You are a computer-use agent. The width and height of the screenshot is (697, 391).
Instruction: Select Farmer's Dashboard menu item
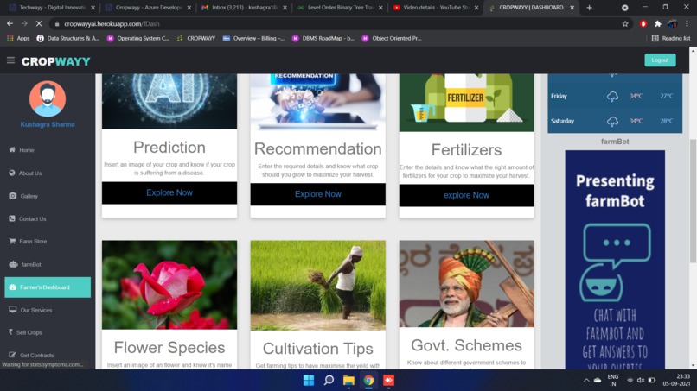tap(48, 287)
